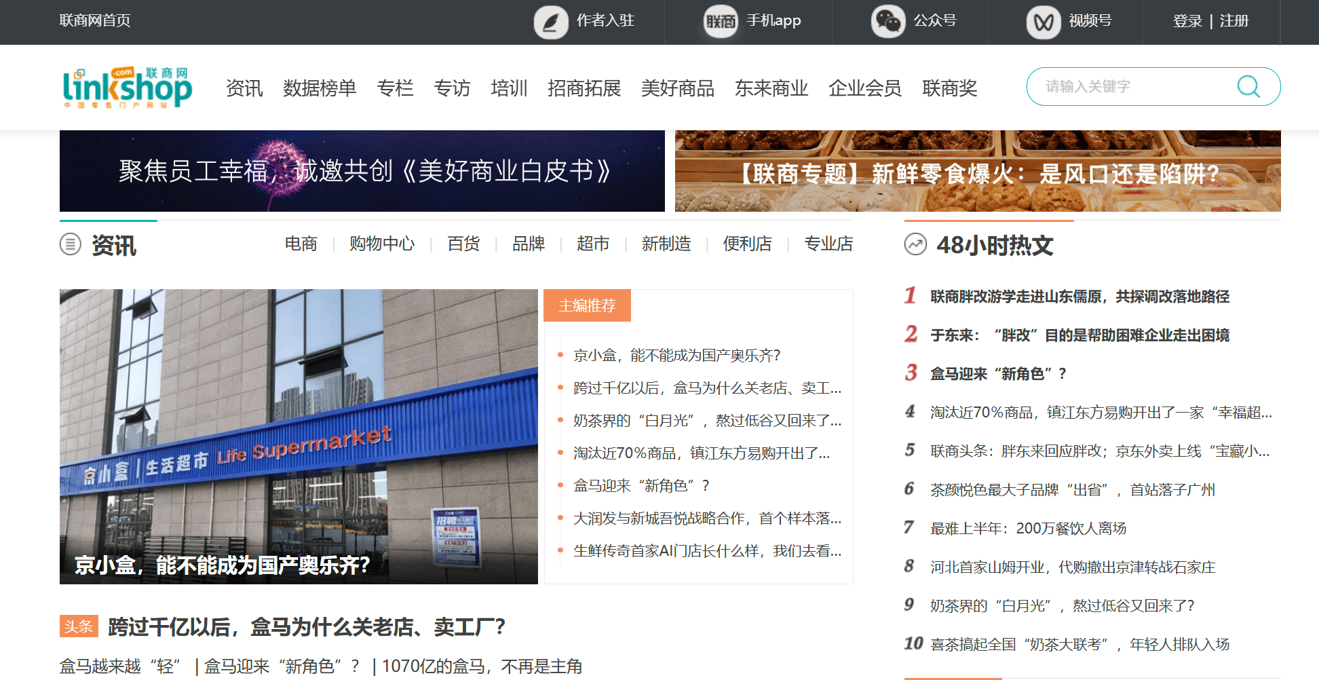Open the 资讯 main menu item
This screenshot has height=680, width=1319.
[x=244, y=88]
